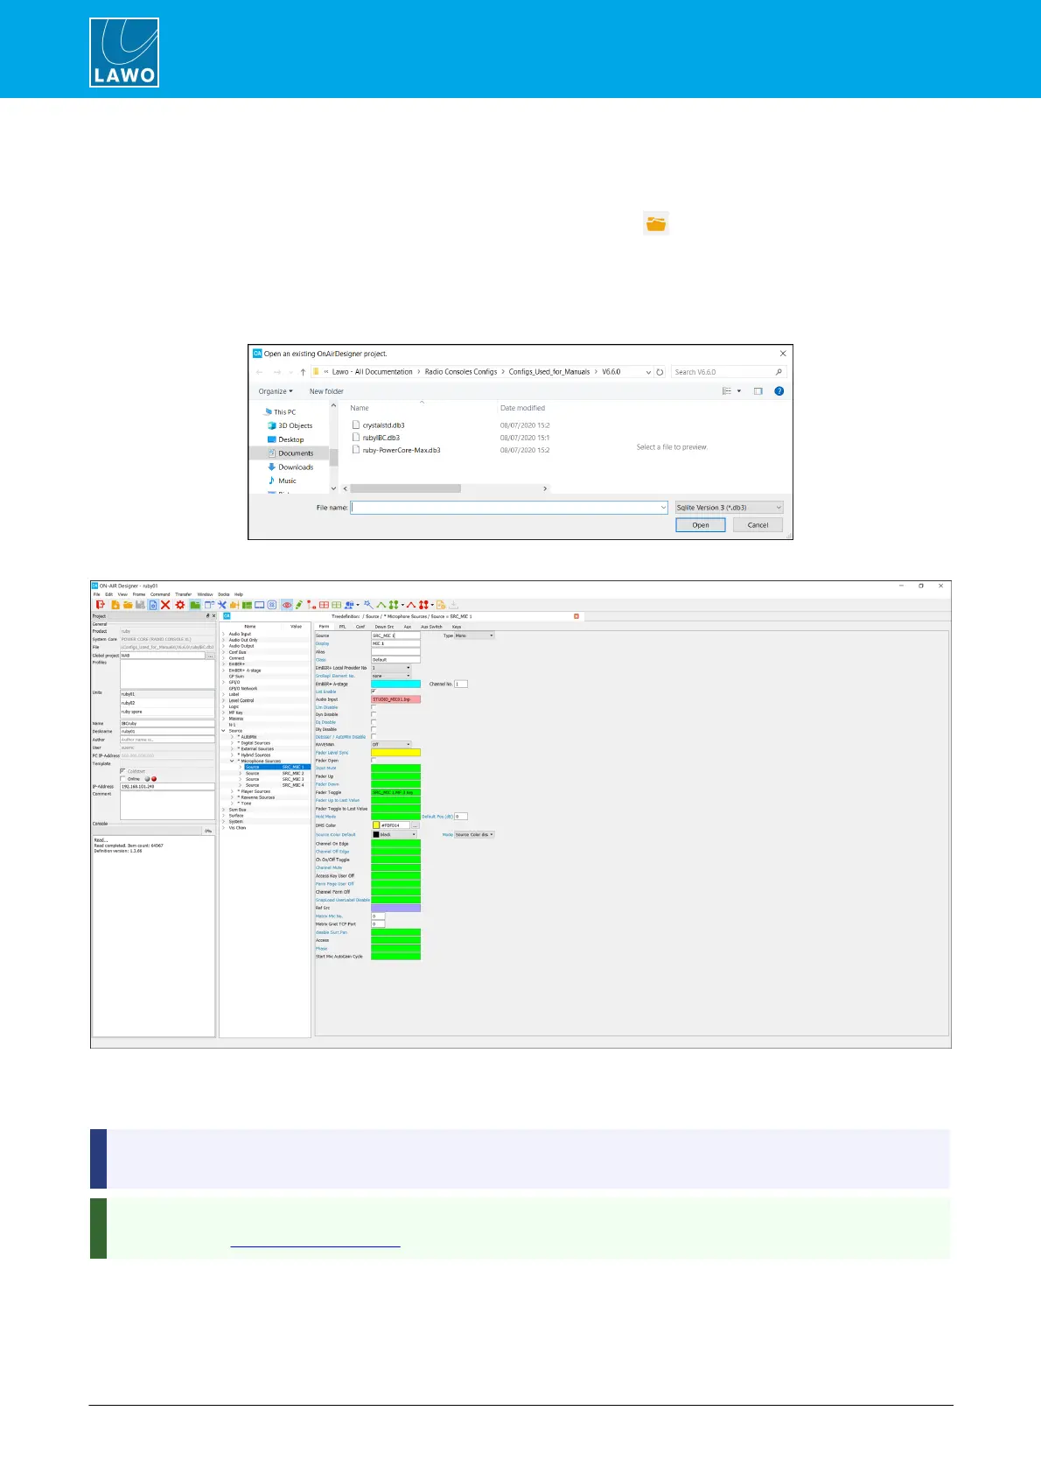Click Search V6.6.0 box in dialog

(x=728, y=372)
